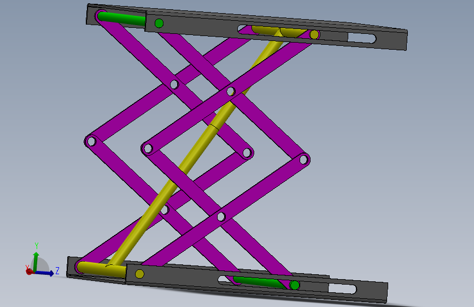This screenshot has height=307, width=474.
Task: Pick the yellow pin in the top rail slot
Action: click(314, 34)
